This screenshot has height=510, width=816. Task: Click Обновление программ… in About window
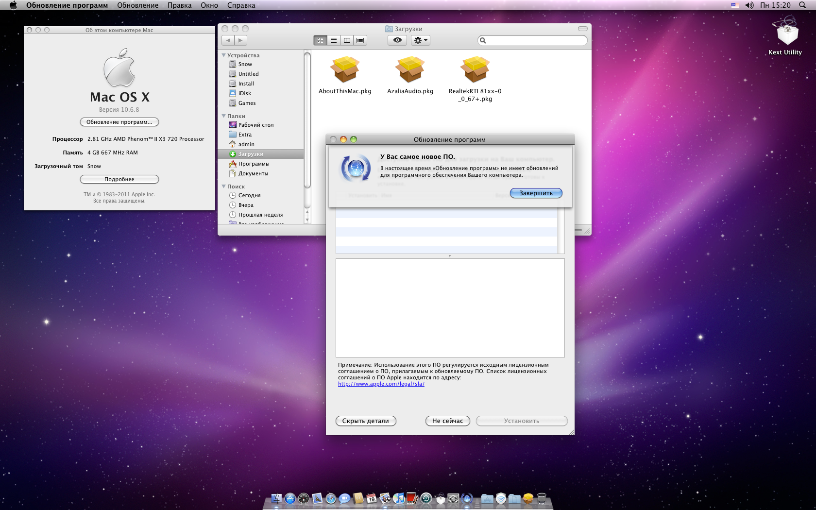click(x=119, y=122)
